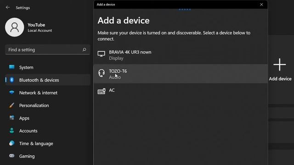The height and width of the screenshot is (165, 294).
Task: Open Accounts settings
Action: pyautogui.click(x=48, y=131)
